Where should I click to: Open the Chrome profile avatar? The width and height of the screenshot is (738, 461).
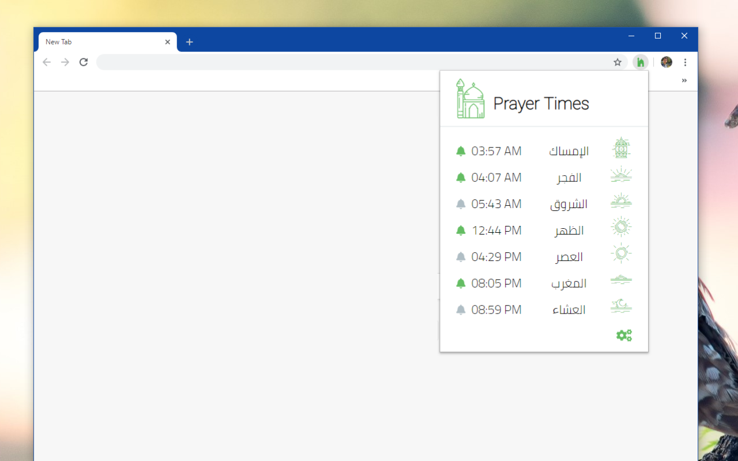click(667, 62)
